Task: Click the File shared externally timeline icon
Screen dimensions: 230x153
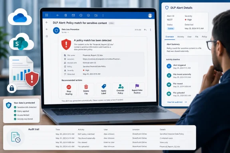Action: coord(169,76)
